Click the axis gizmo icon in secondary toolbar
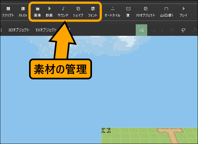198x144 pixels. tap(171, 30)
